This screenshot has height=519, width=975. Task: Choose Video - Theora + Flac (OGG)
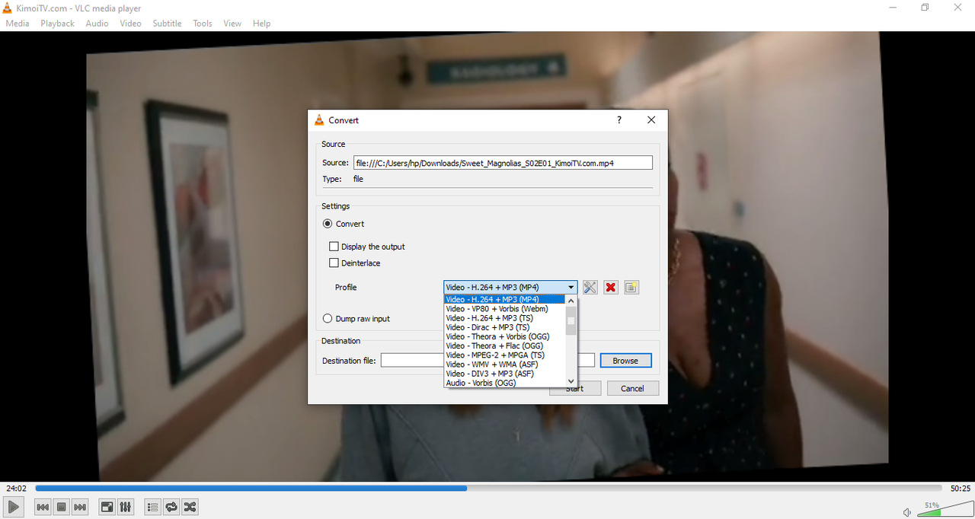point(504,345)
